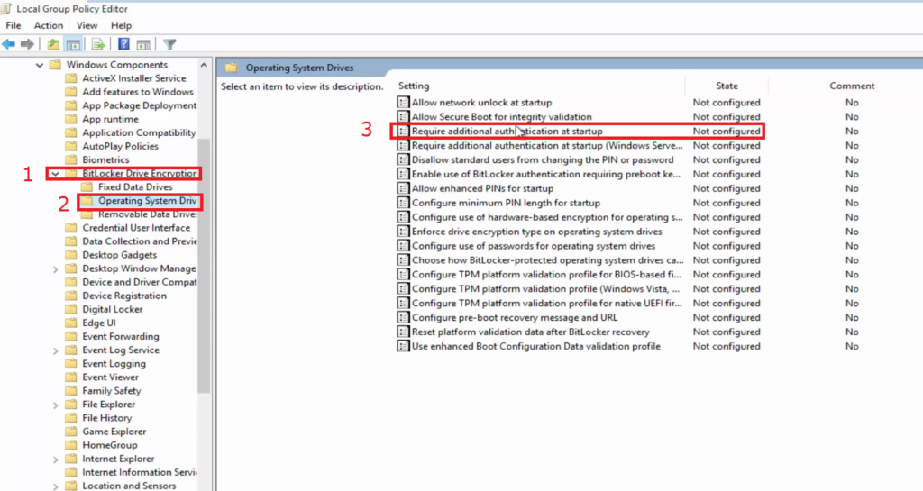Sort by the Comment column header
The width and height of the screenshot is (923, 491).
(852, 86)
